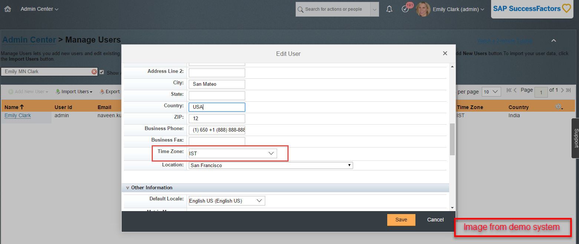Viewport: 579px width, 244px height.
Task: Open the Admin Center navigation menu
Action: coord(40,9)
